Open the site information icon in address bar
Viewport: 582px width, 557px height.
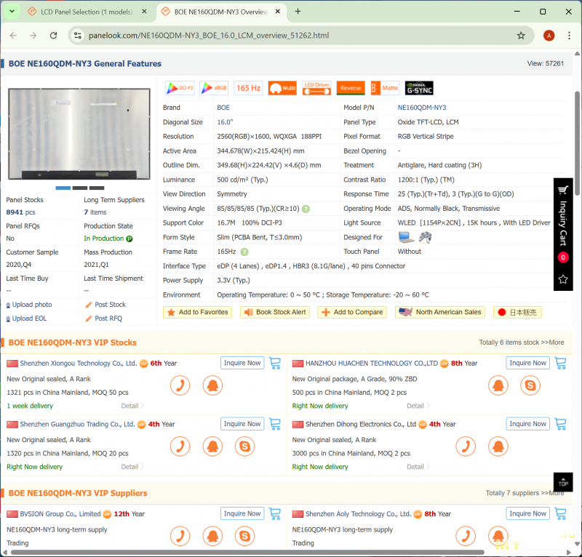(78, 35)
